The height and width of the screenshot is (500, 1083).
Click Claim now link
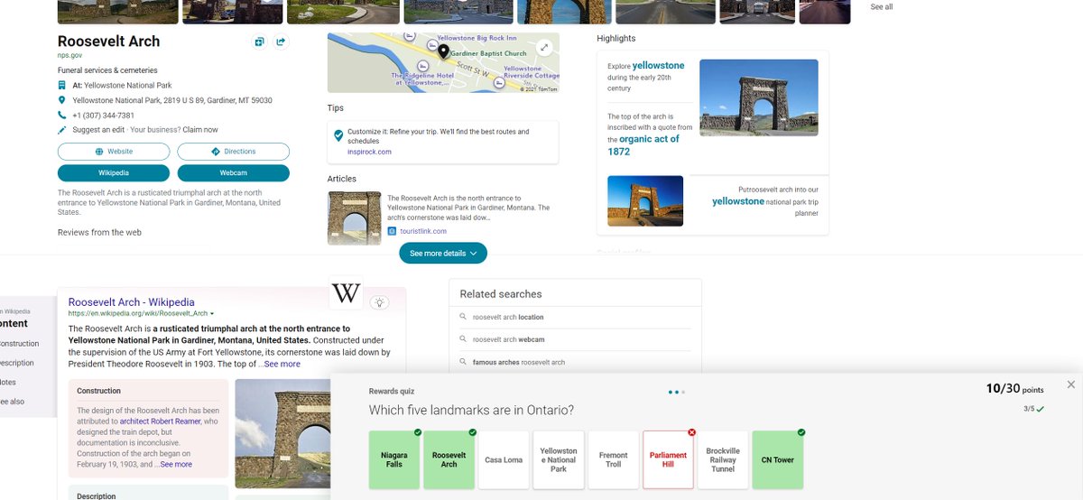200,130
